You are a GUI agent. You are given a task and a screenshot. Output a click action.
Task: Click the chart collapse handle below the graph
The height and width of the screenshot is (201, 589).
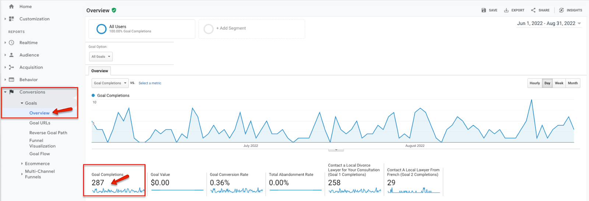[x=336, y=150]
